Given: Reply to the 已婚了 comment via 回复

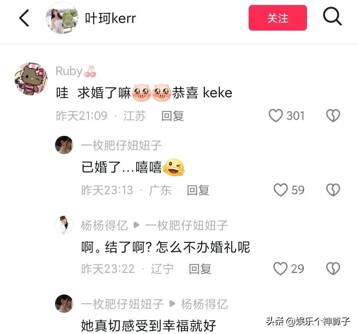Looking at the screenshot, I should coord(198,190).
